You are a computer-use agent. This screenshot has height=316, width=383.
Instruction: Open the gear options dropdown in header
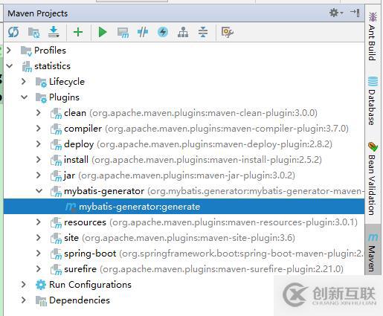(x=336, y=13)
